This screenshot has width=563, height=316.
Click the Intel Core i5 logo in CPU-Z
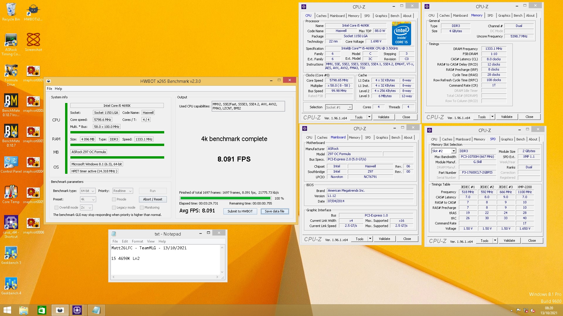[x=401, y=34]
